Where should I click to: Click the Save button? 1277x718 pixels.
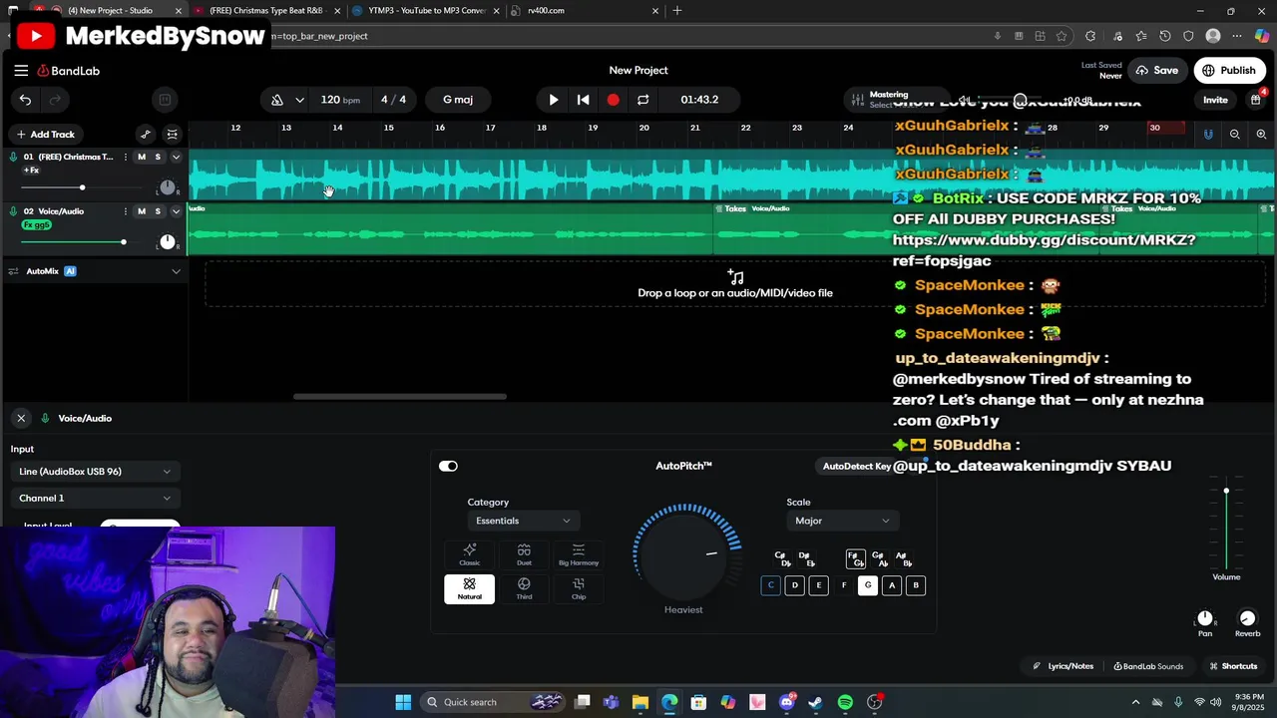tap(1157, 71)
